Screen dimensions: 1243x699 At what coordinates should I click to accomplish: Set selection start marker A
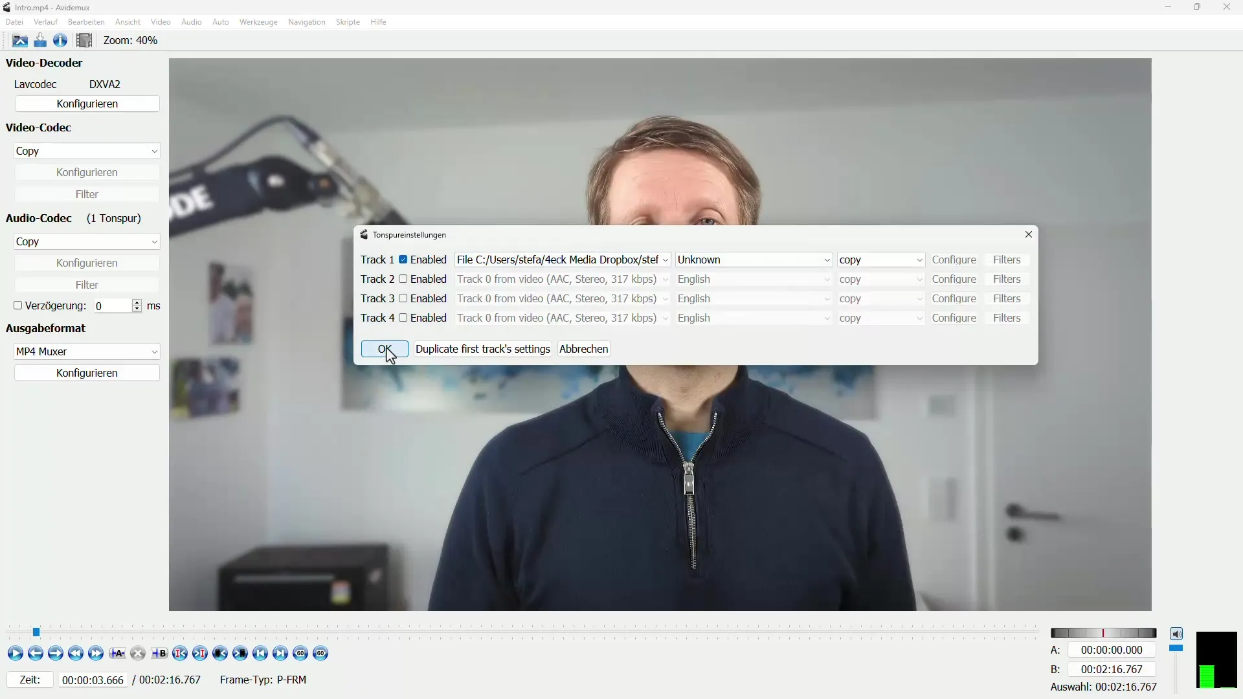pyautogui.click(x=117, y=654)
